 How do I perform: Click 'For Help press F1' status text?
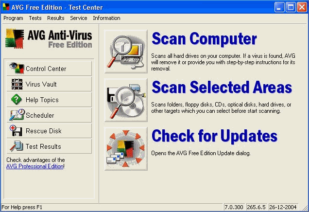pos(22,207)
